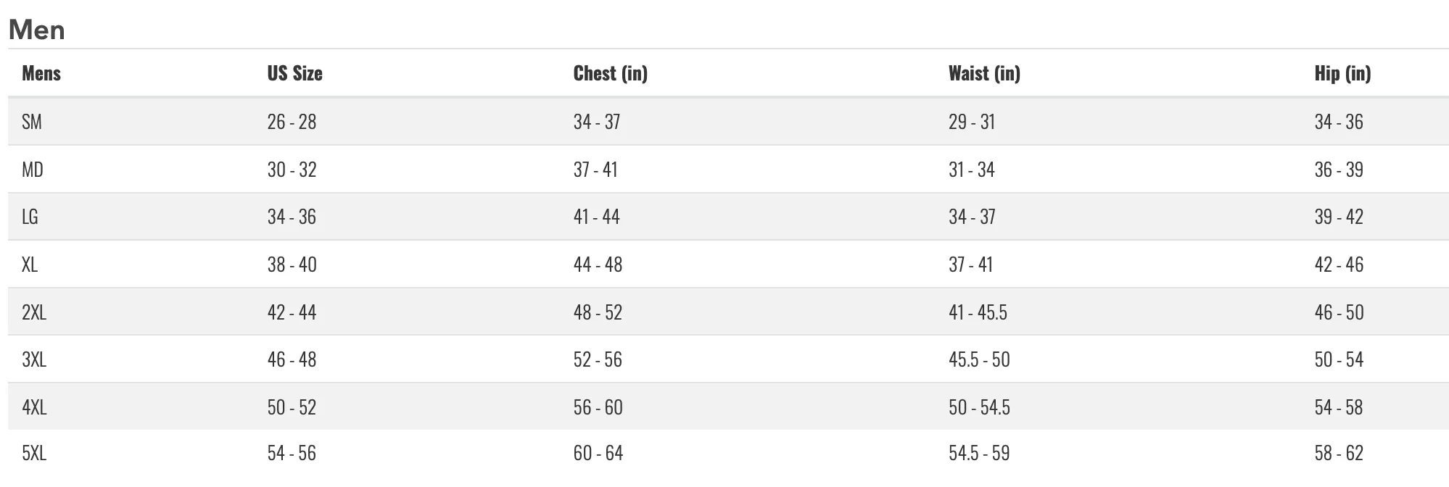Click the 58 - 62 hip cell

(1339, 453)
